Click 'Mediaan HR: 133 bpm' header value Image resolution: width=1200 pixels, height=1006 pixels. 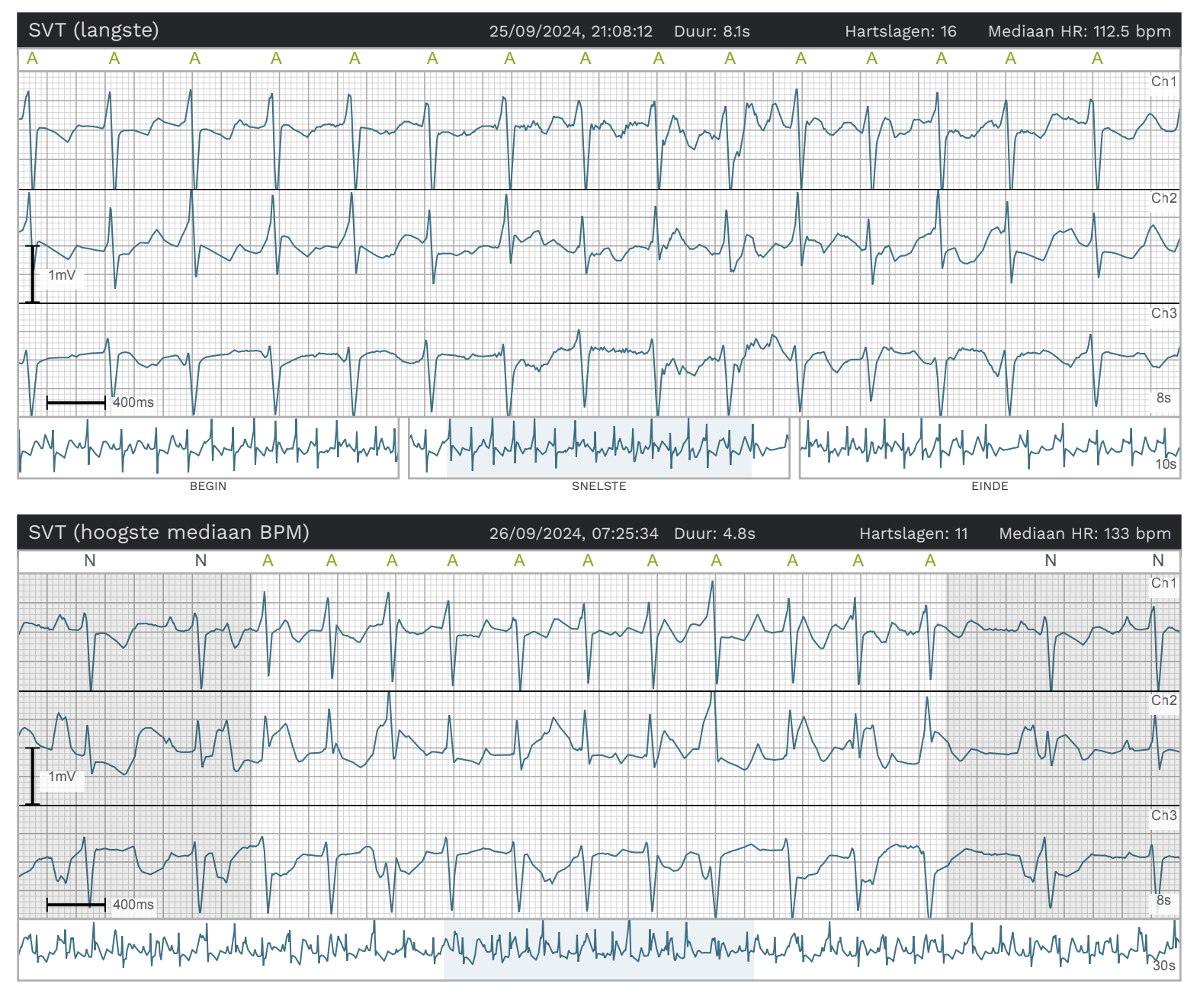point(1085,533)
